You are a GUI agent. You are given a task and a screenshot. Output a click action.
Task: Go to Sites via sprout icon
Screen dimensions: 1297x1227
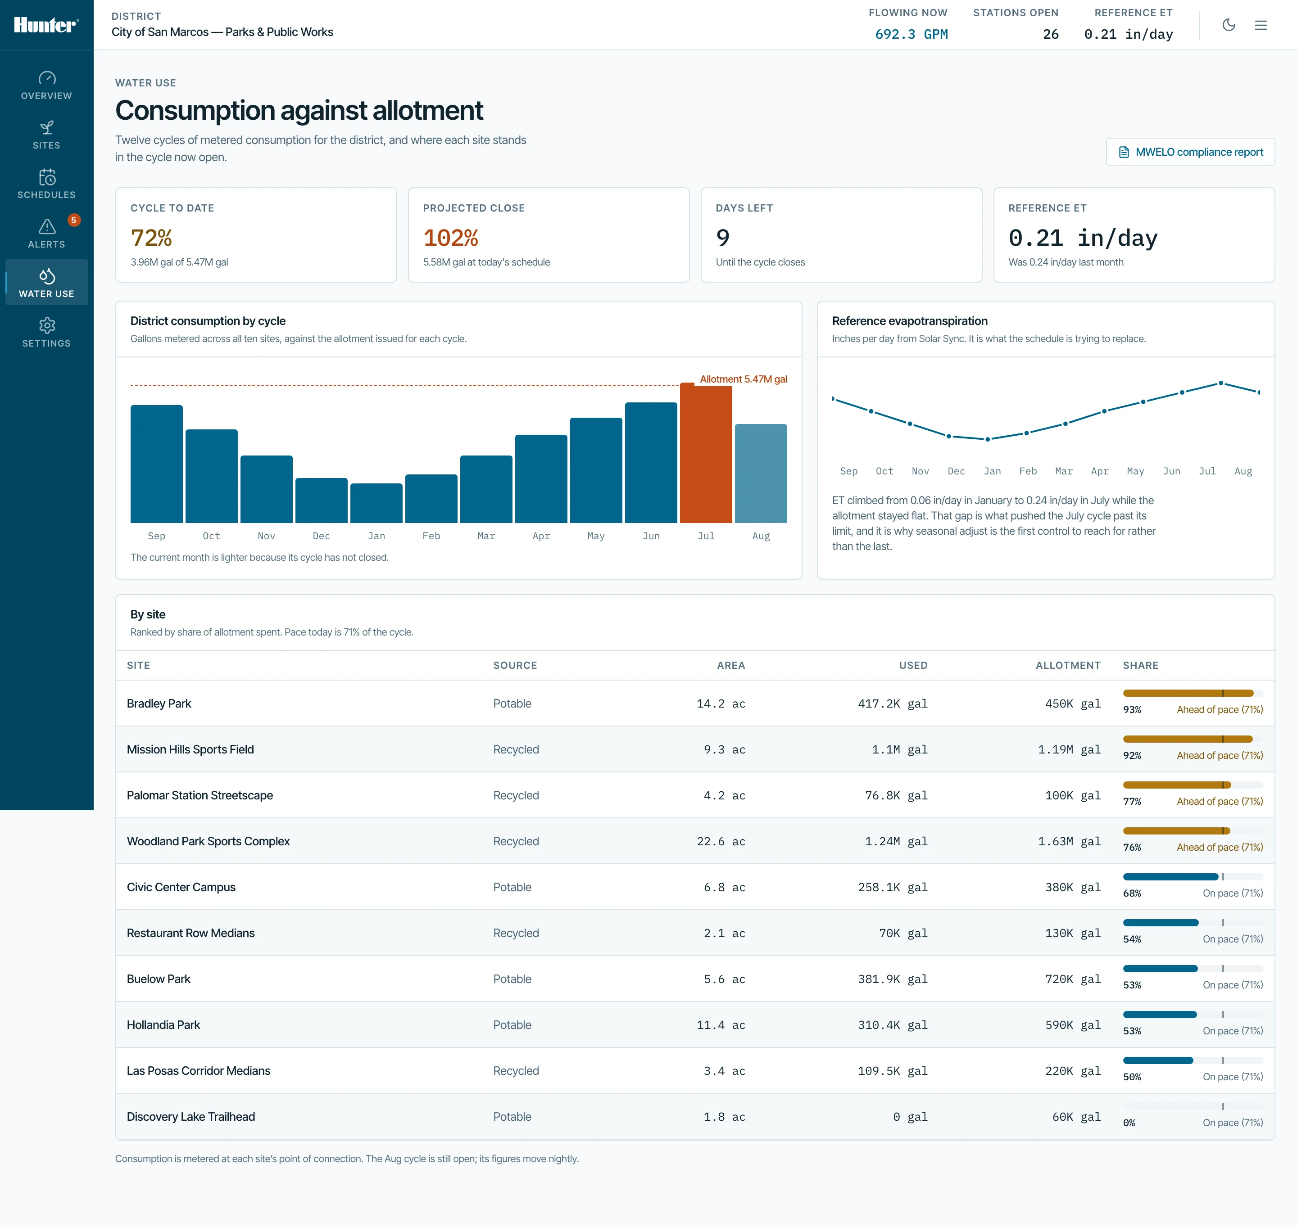click(46, 127)
